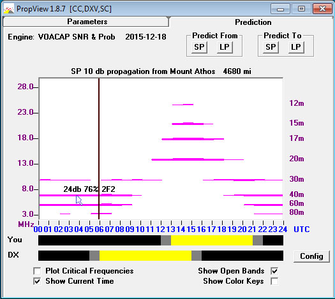Click the yellow daylight segment in DX bar
The width and height of the screenshot is (335, 299).
click(x=145, y=256)
